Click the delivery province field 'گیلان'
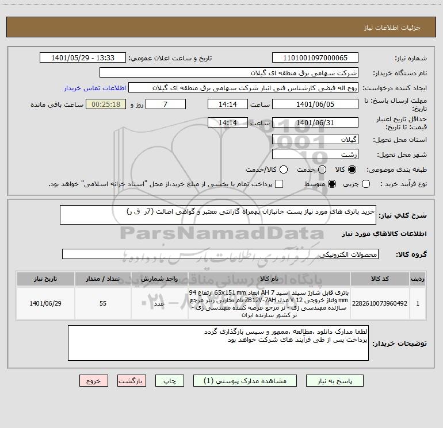The height and width of the screenshot is (428, 443). 315,139
